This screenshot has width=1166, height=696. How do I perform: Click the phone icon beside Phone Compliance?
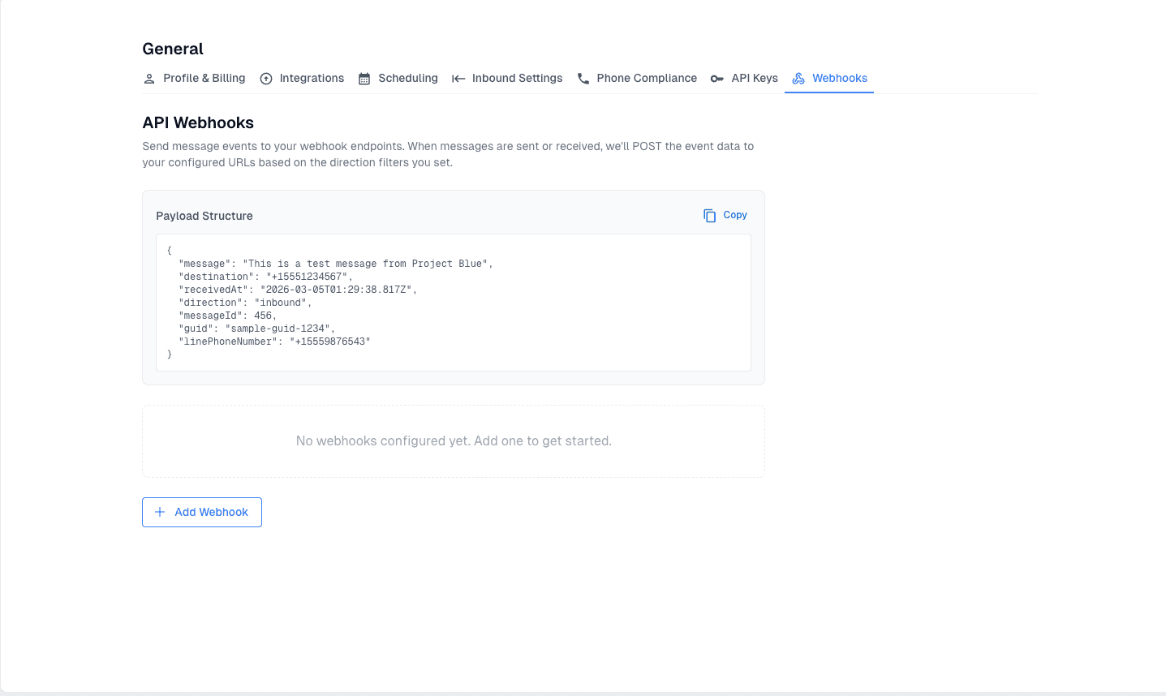click(x=583, y=78)
